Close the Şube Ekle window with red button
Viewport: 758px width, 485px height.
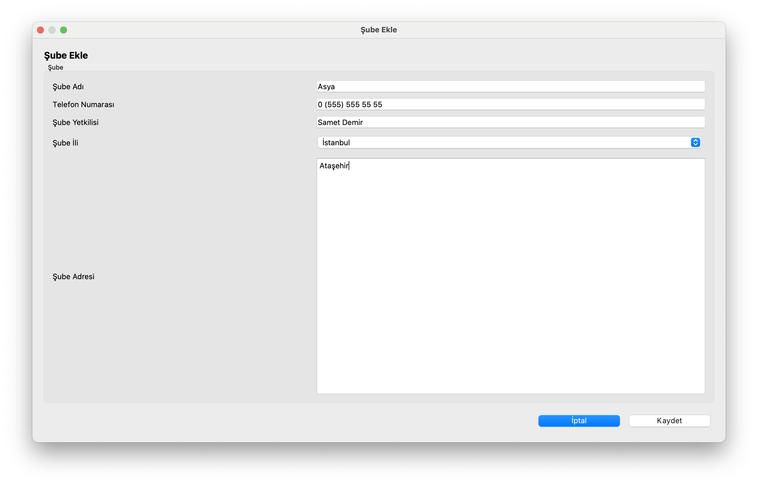pos(41,30)
